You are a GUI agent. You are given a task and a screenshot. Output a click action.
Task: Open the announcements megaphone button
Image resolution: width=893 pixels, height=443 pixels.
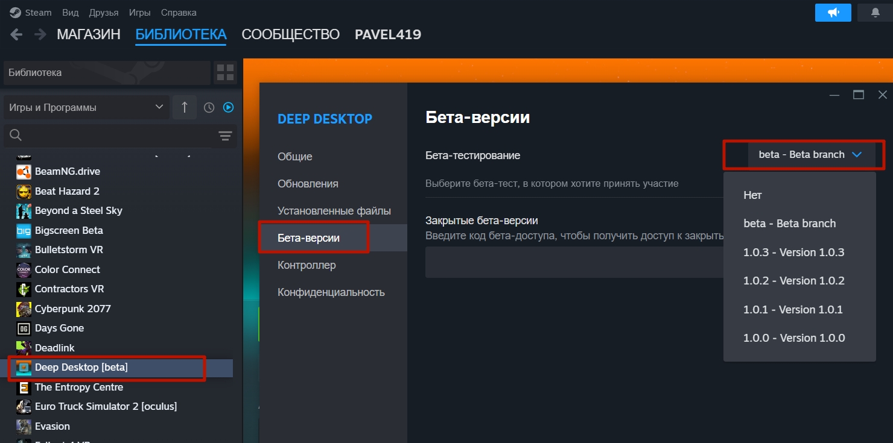[x=833, y=13]
